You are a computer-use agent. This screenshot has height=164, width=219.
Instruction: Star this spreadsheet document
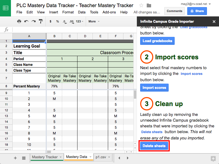[141, 5]
